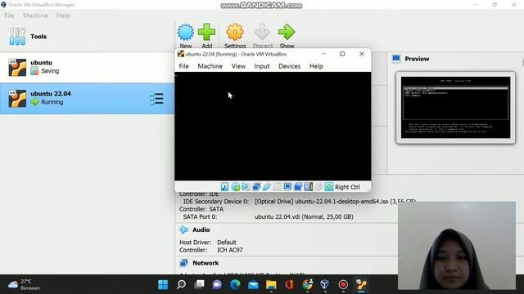Screen dimensions: 524x294
Task: Open Google Chrome from the taskbar
Action: (x=308, y=285)
